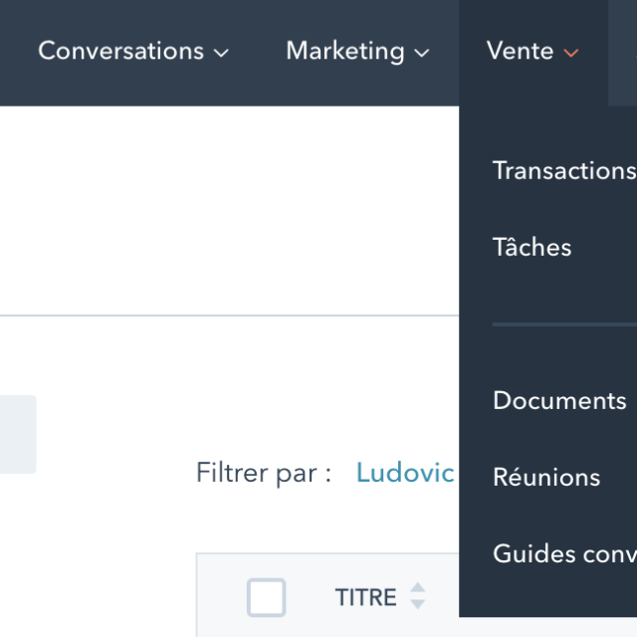Sort the table by TITRE column
The width and height of the screenshot is (637, 637).
click(x=418, y=596)
